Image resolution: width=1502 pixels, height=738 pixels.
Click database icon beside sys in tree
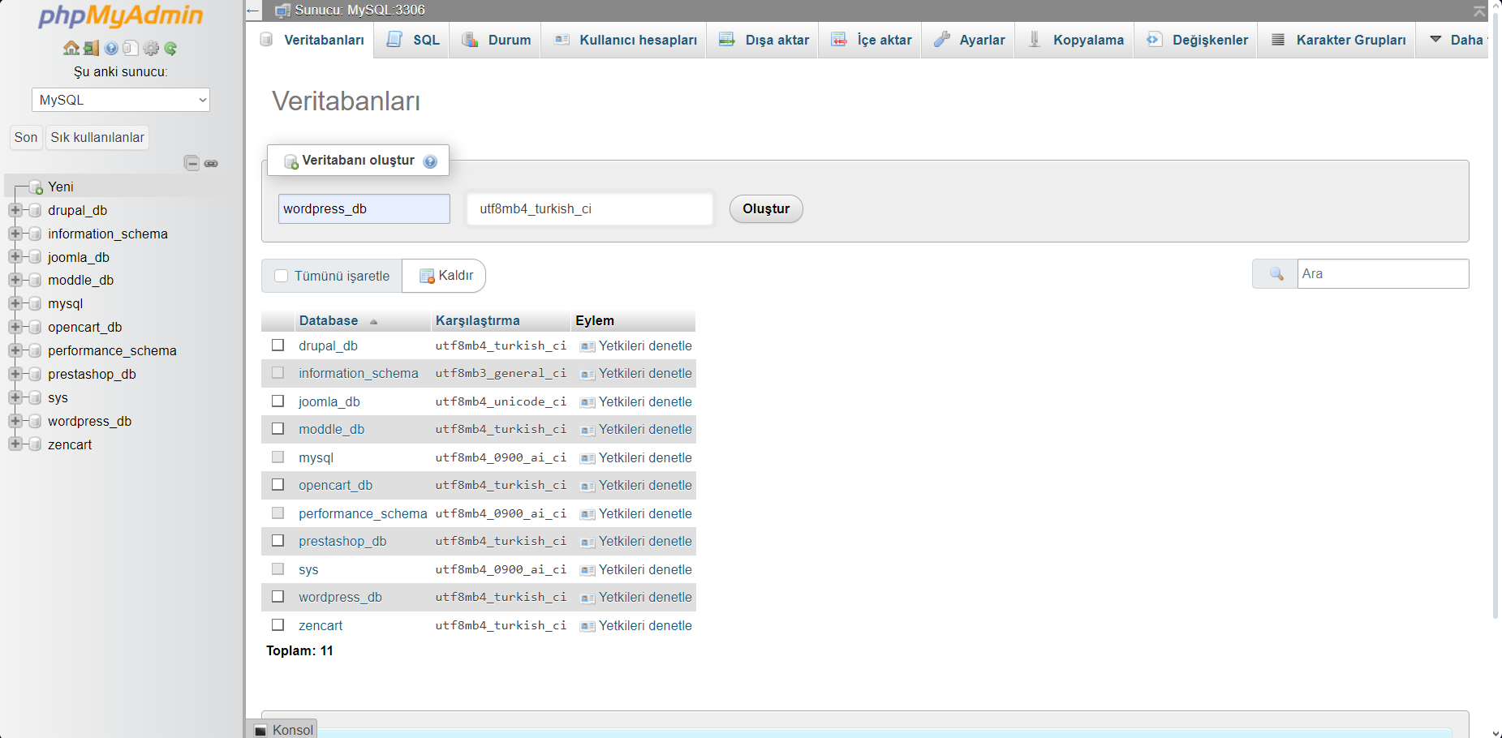[x=35, y=397]
